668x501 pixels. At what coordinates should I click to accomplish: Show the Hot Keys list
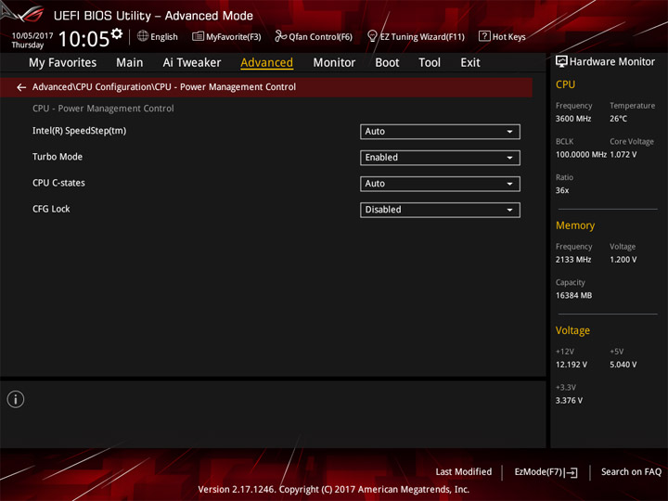point(502,36)
